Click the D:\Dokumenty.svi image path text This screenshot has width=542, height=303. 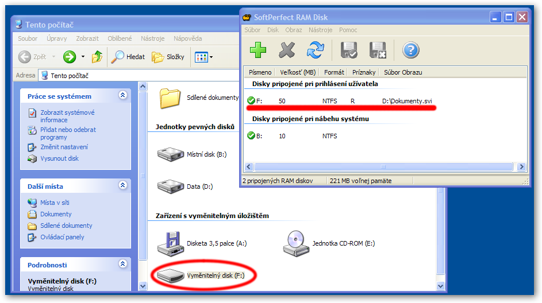[407, 101]
